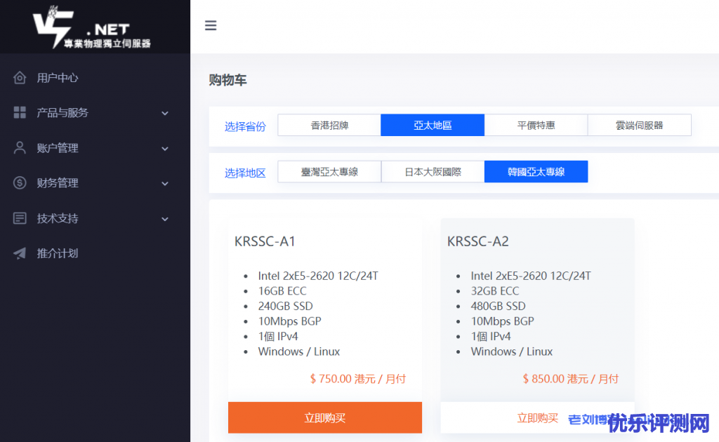Select the 日本大阪國際 region

pyautogui.click(x=433, y=172)
